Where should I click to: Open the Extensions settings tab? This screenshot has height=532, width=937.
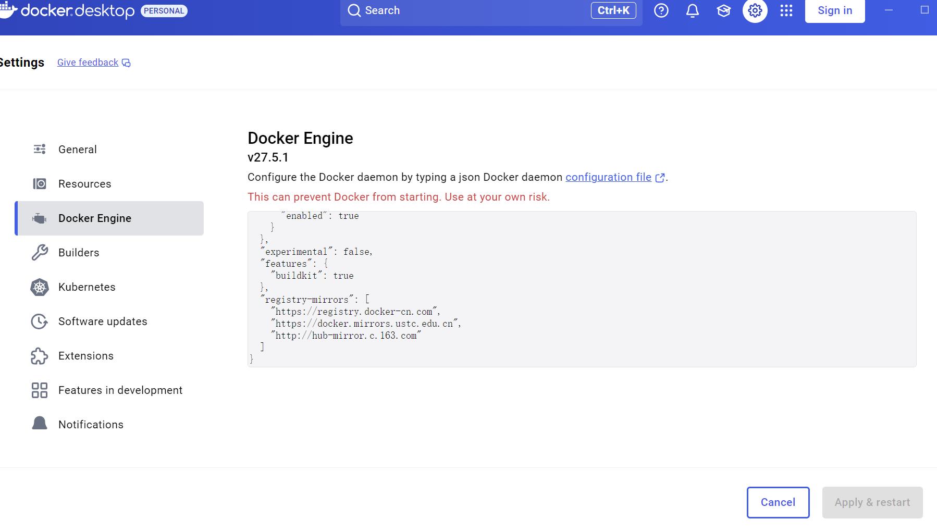click(x=109, y=356)
